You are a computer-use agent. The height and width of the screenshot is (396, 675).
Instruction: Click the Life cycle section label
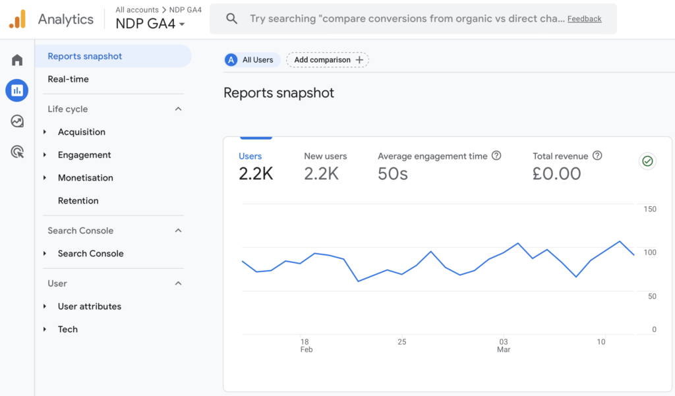[68, 109]
